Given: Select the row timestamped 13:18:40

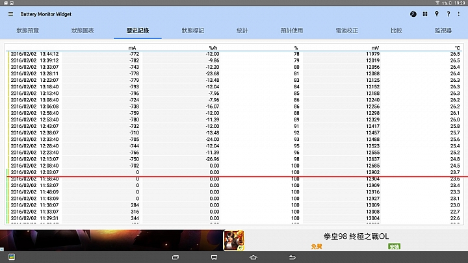Looking at the screenshot, I should pyautogui.click(x=234, y=87).
